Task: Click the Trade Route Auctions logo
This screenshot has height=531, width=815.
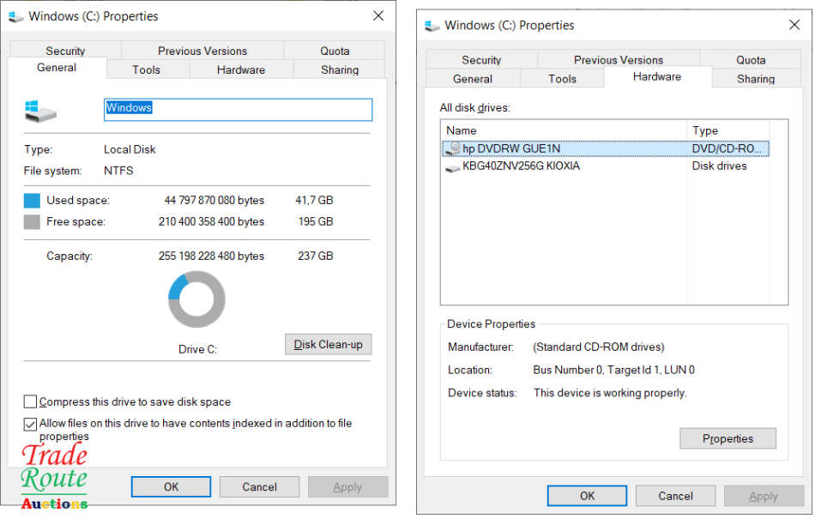Action: (54, 477)
